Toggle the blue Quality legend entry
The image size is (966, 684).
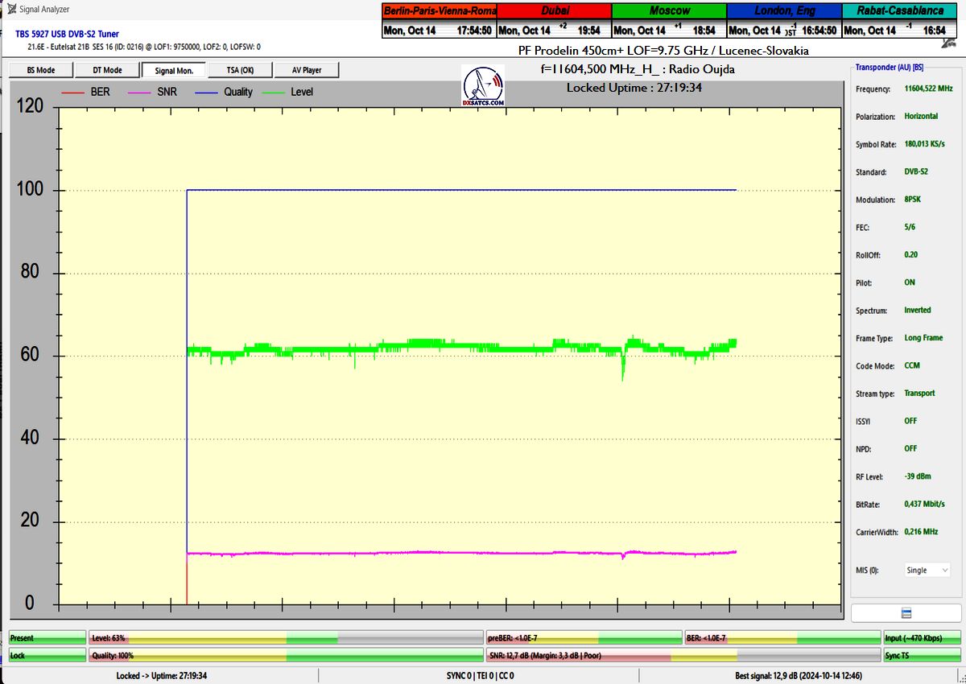coord(224,93)
